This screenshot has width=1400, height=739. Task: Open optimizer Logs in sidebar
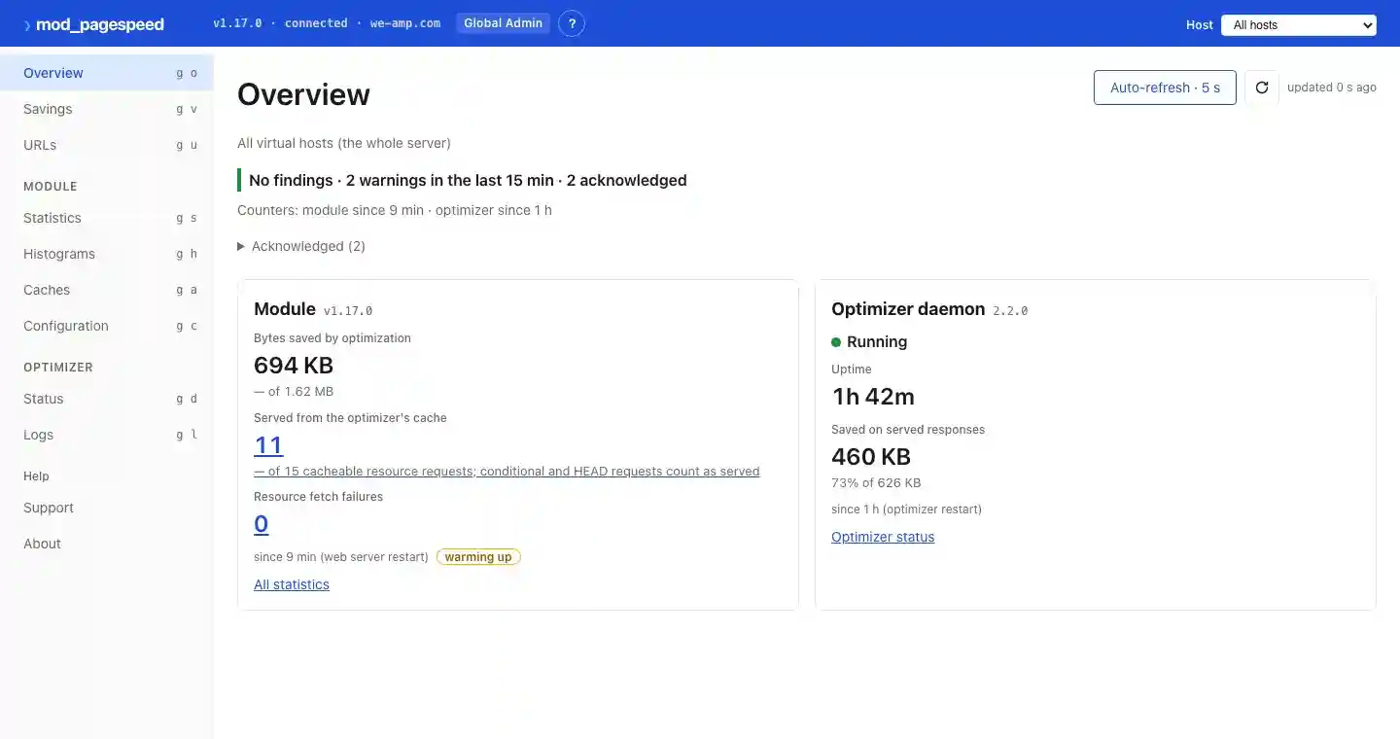coord(107,435)
